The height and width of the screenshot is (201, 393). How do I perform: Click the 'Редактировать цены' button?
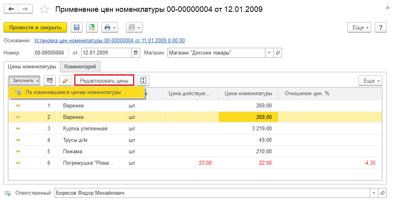point(104,81)
